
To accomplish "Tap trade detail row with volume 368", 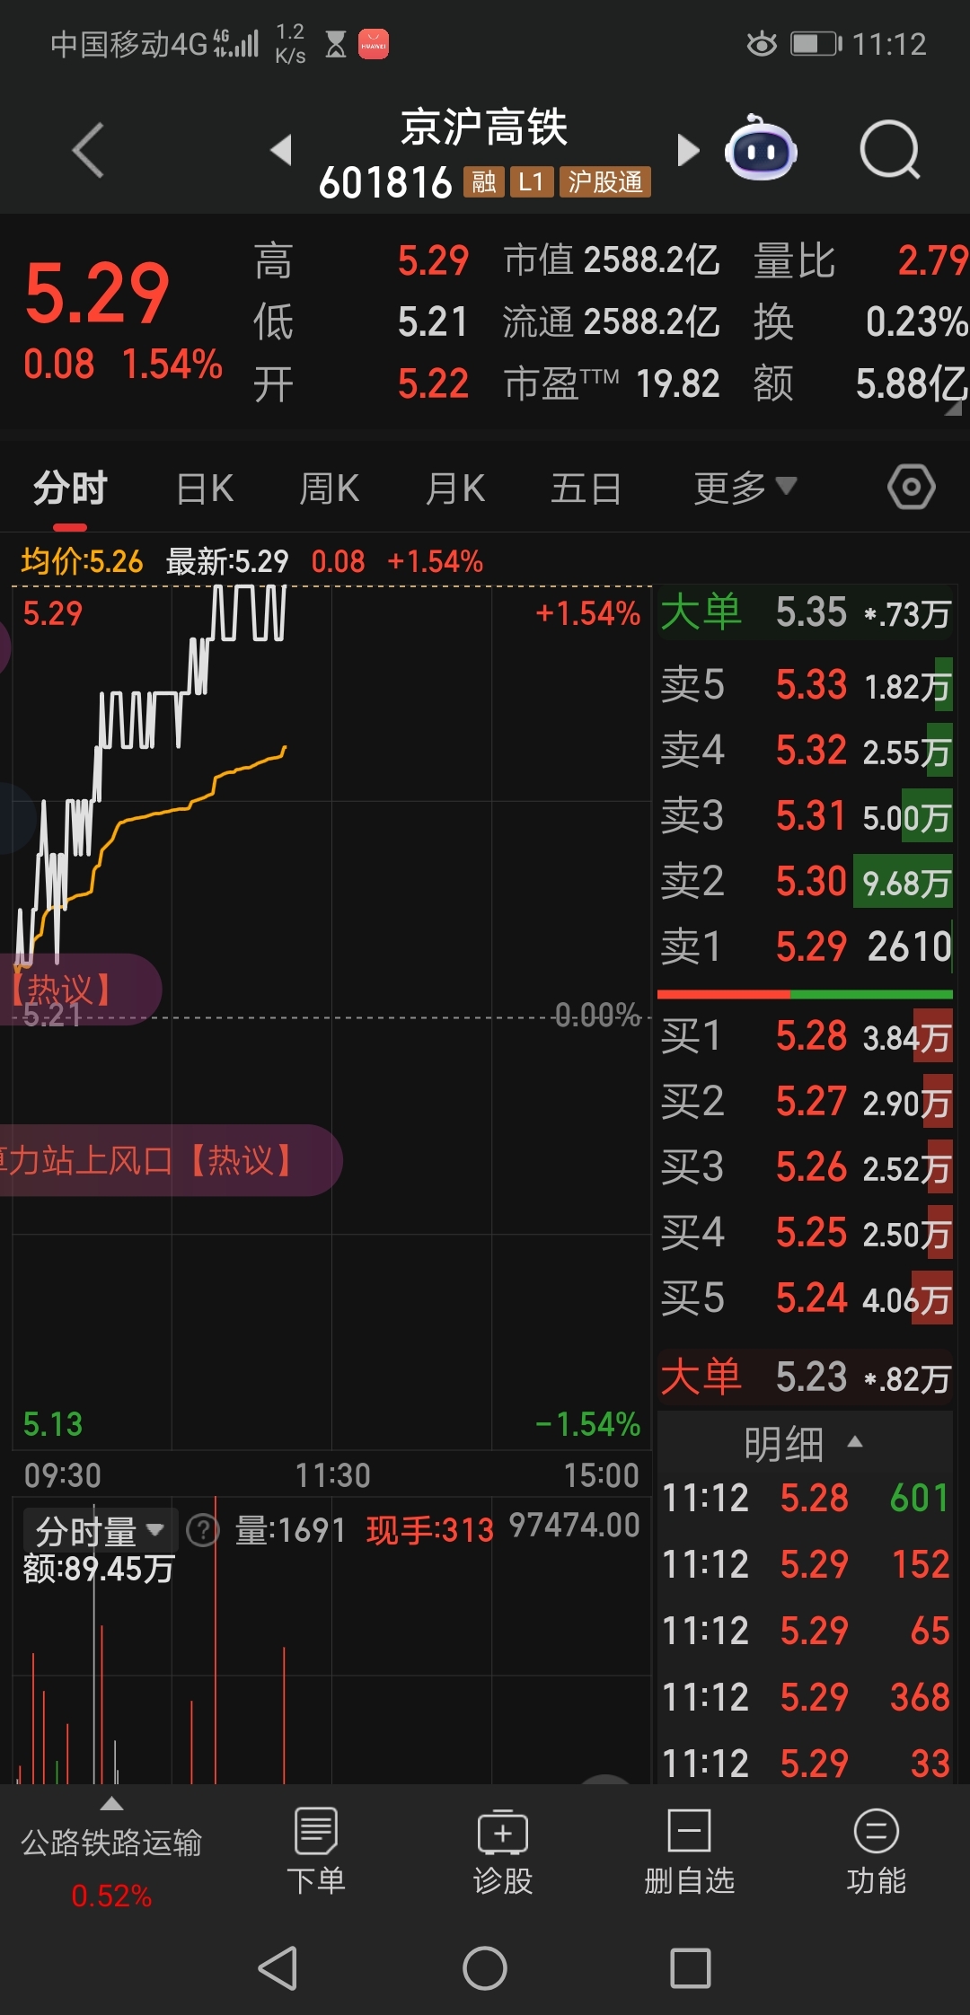I will 805,1697.
